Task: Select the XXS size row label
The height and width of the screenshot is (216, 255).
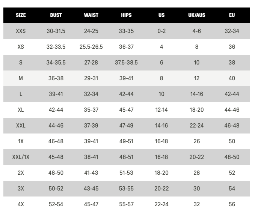Action: coord(21,31)
